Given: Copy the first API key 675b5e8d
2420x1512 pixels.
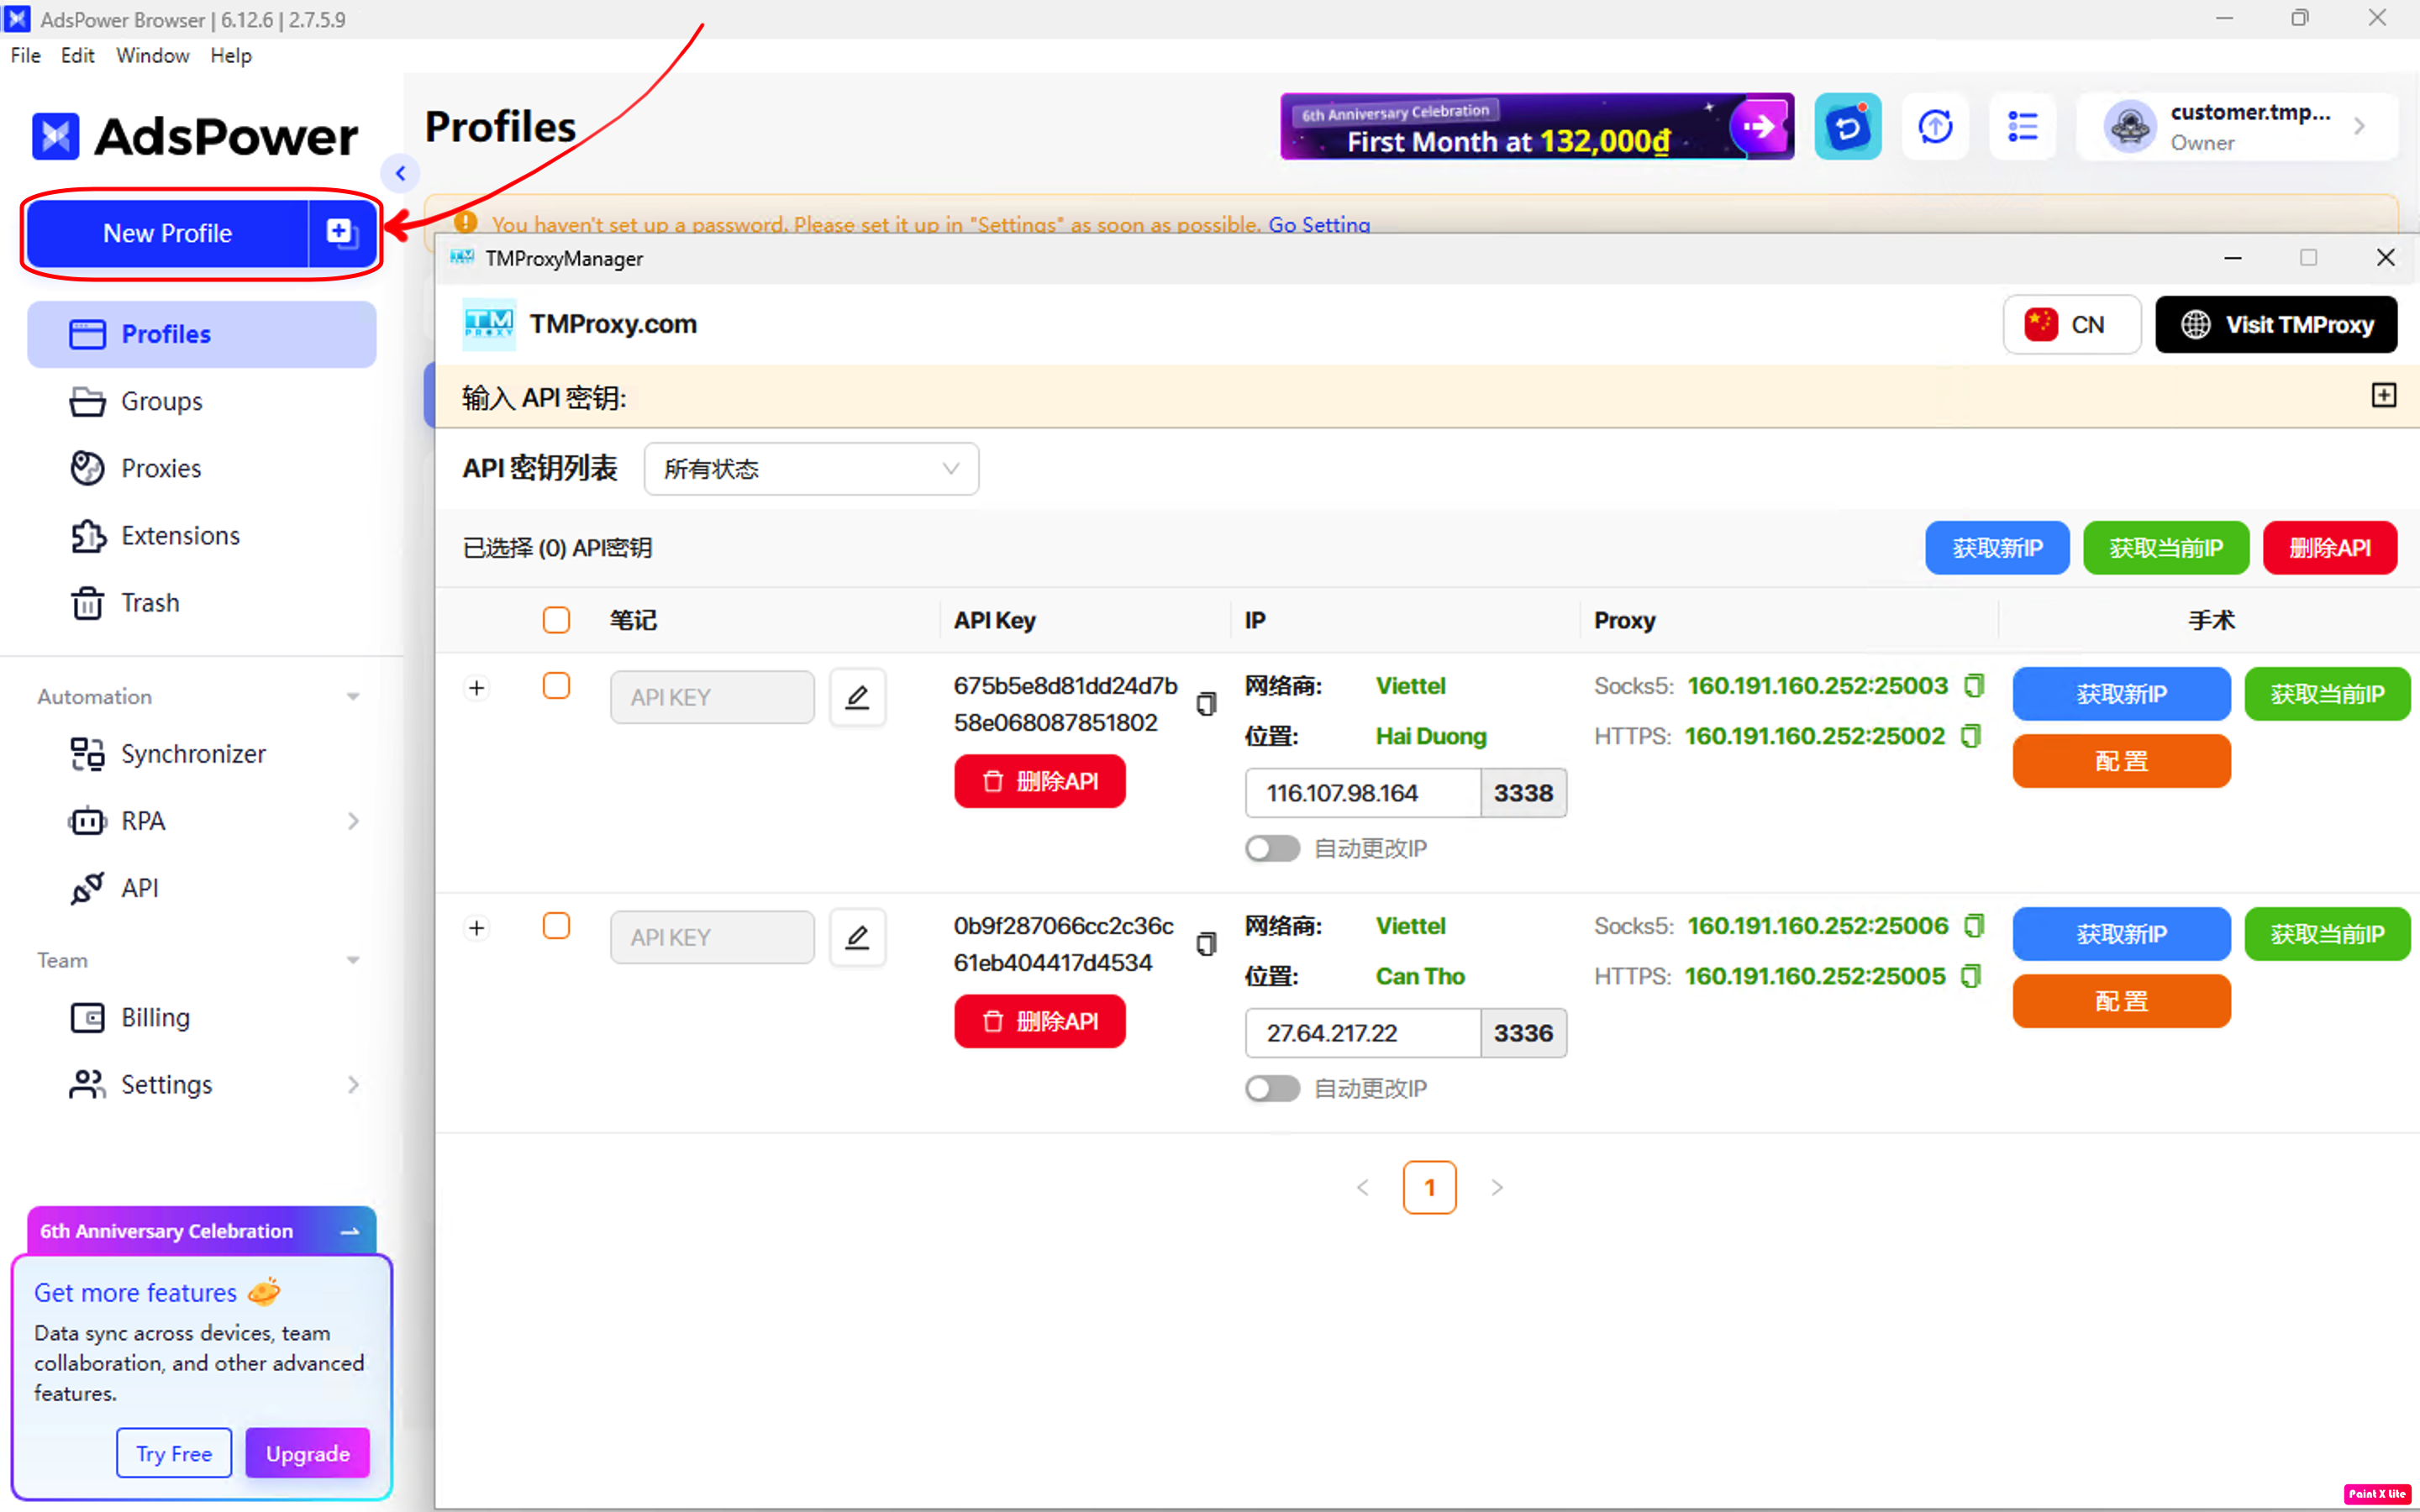Looking at the screenshot, I should coord(1206,704).
